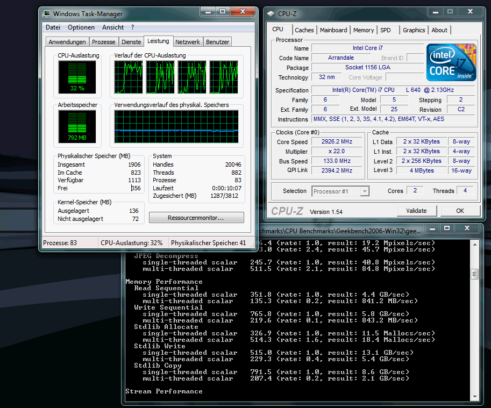Screen dimensions: 491x408
Task: Maximize the Geekbench console window
Action: click(447, 228)
